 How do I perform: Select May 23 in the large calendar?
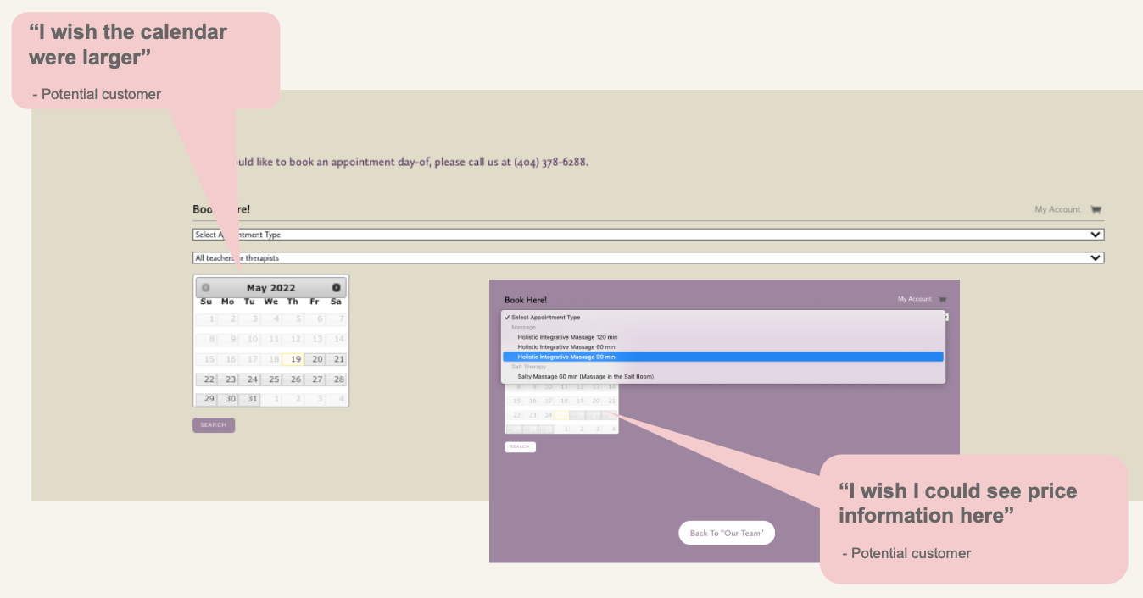point(228,379)
